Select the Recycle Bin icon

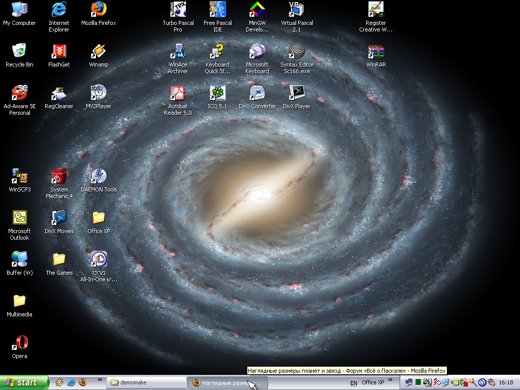19,51
